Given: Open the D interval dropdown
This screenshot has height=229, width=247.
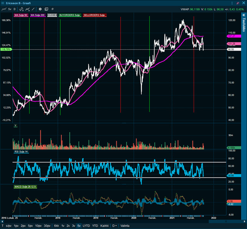Looking at the screenshot, I should 114,226.
